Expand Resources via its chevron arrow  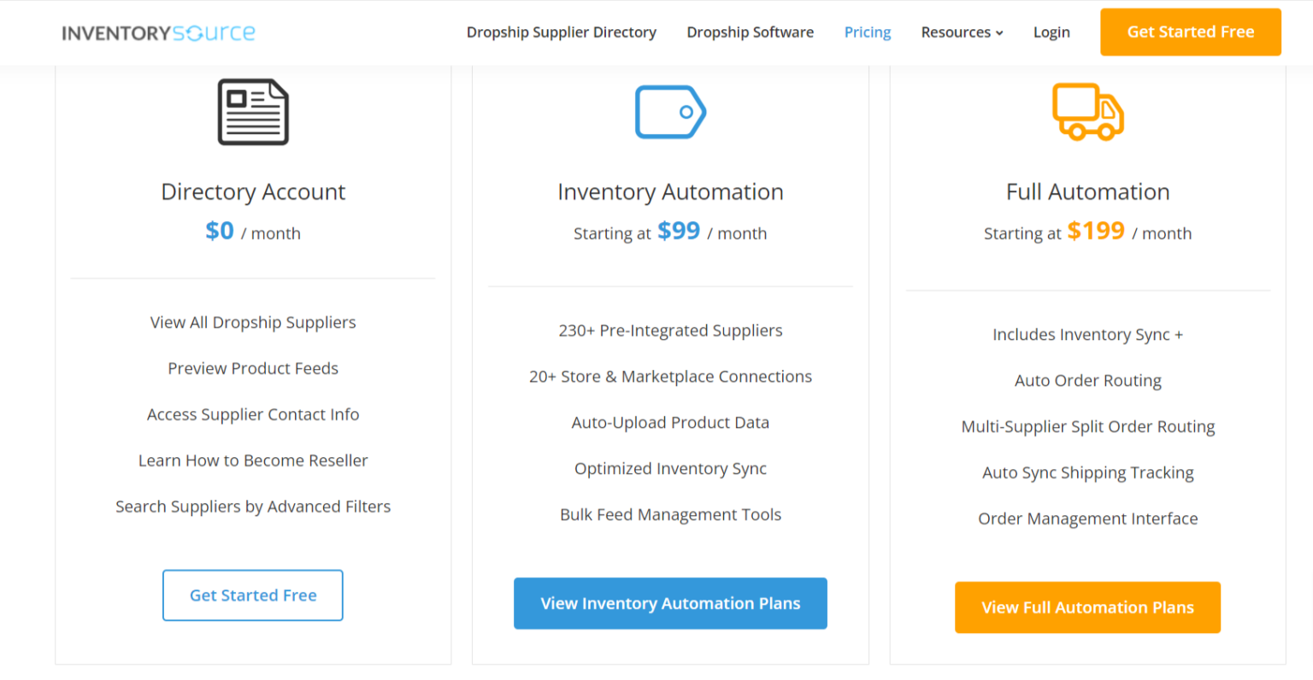click(1000, 33)
